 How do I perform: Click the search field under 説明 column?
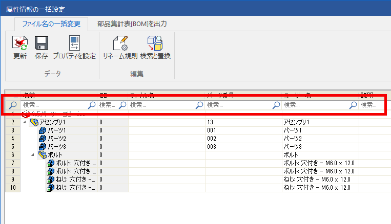point(372,105)
